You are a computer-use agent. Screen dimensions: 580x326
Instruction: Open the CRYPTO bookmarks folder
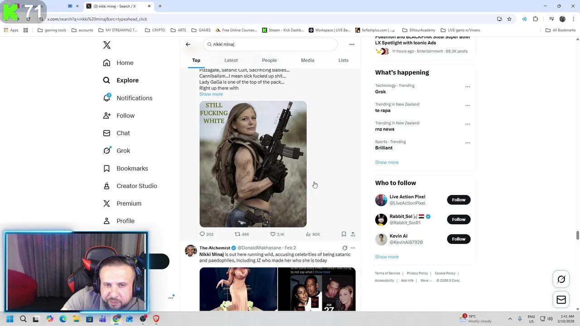point(155,30)
